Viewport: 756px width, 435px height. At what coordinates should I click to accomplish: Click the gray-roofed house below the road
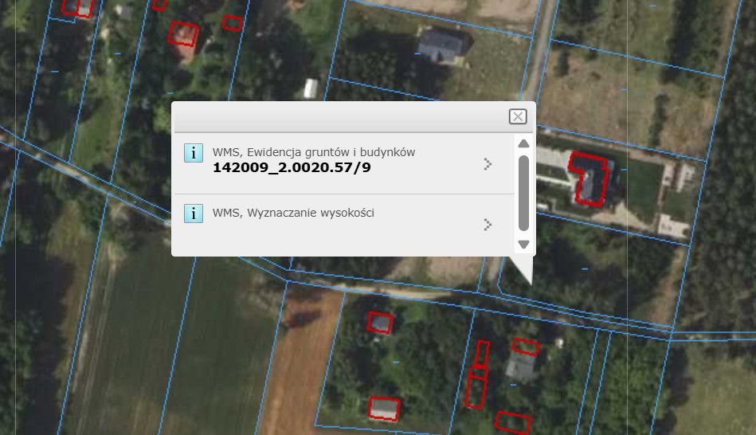coord(520,366)
